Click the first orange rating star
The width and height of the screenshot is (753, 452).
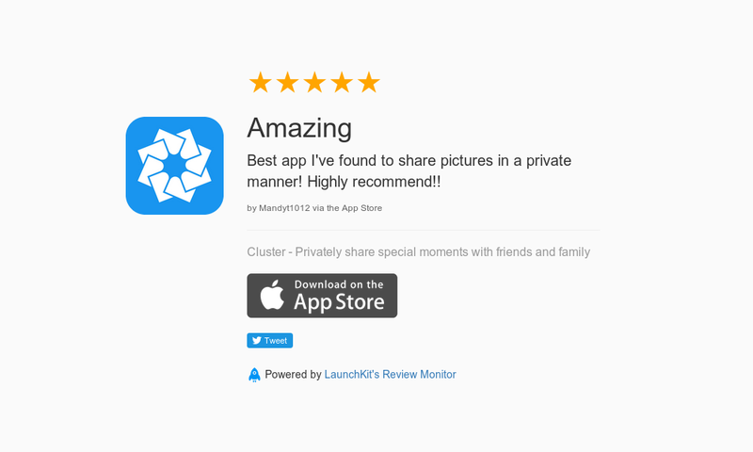pos(260,82)
